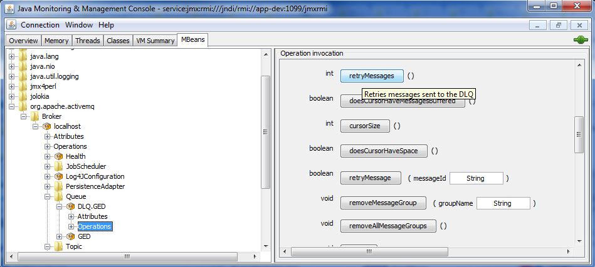Click the MBean tree horizontal scrollbar thumb
The width and height of the screenshot is (595, 267).
click(127, 256)
